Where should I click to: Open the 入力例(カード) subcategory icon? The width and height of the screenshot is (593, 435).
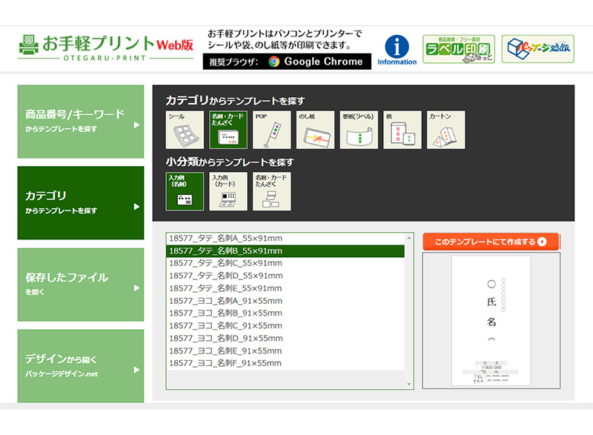pos(228,190)
